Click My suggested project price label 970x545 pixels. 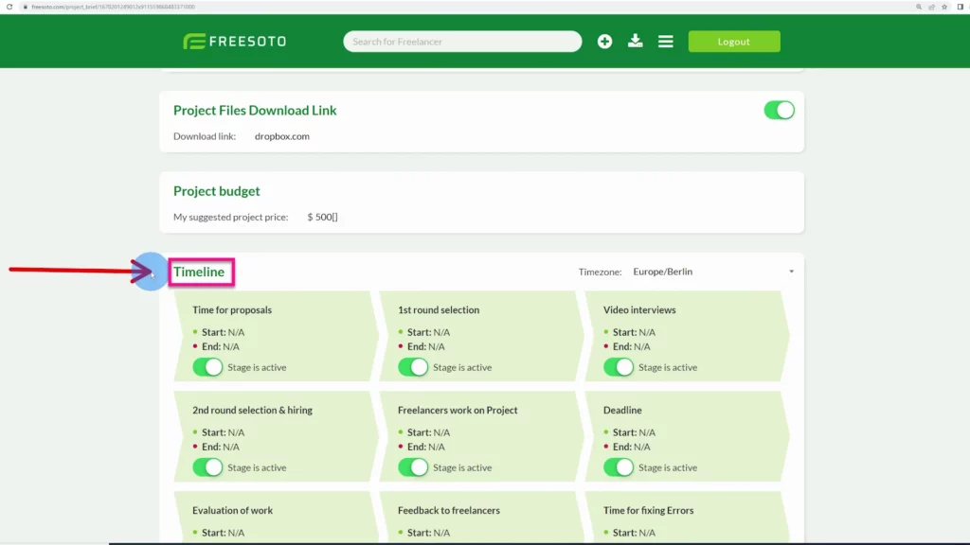pos(231,217)
